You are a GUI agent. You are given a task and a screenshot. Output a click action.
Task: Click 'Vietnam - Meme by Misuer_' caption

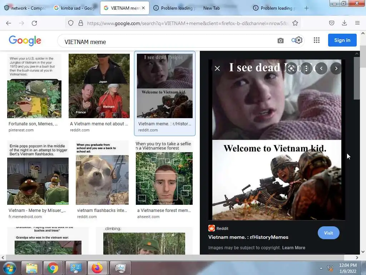[37, 211]
